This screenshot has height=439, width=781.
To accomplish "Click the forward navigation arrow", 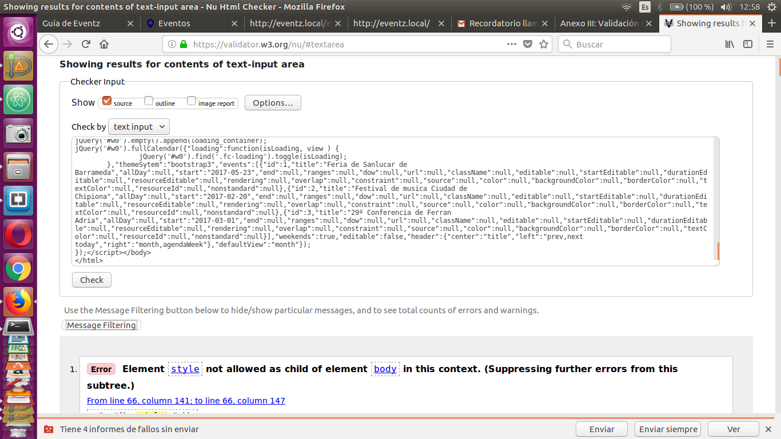I will coord(67,44).
